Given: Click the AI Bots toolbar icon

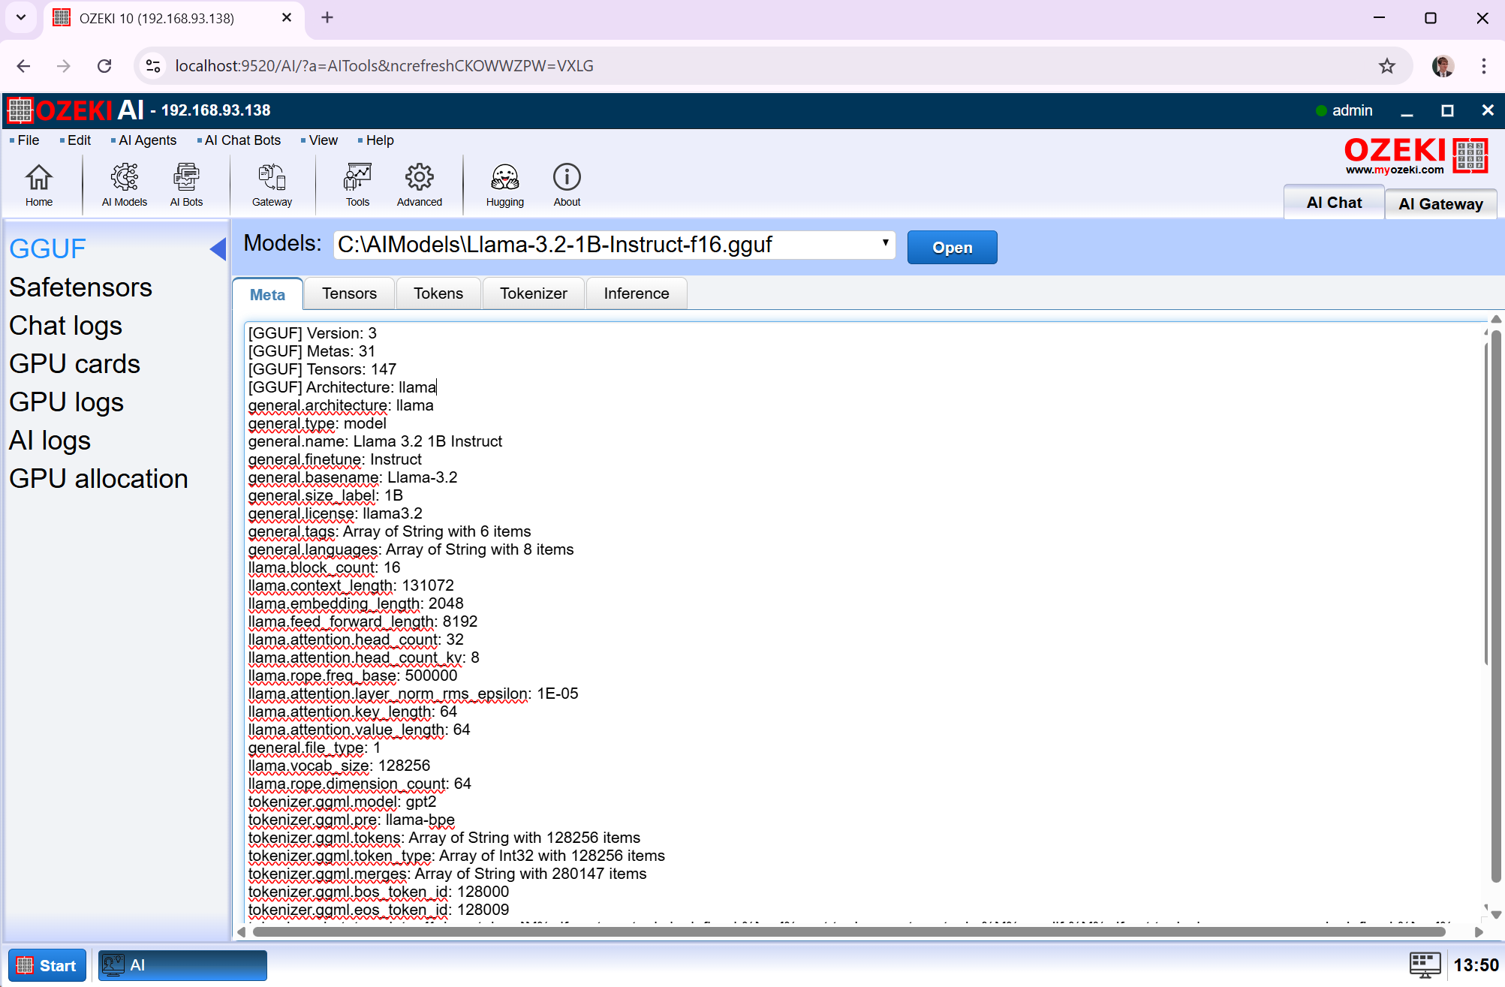Looking at the screenshot, I should pyautogui.click(x=186, y=185).
